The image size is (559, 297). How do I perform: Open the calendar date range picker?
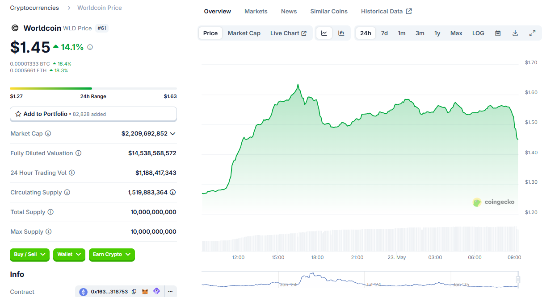[x=498, y=33]
